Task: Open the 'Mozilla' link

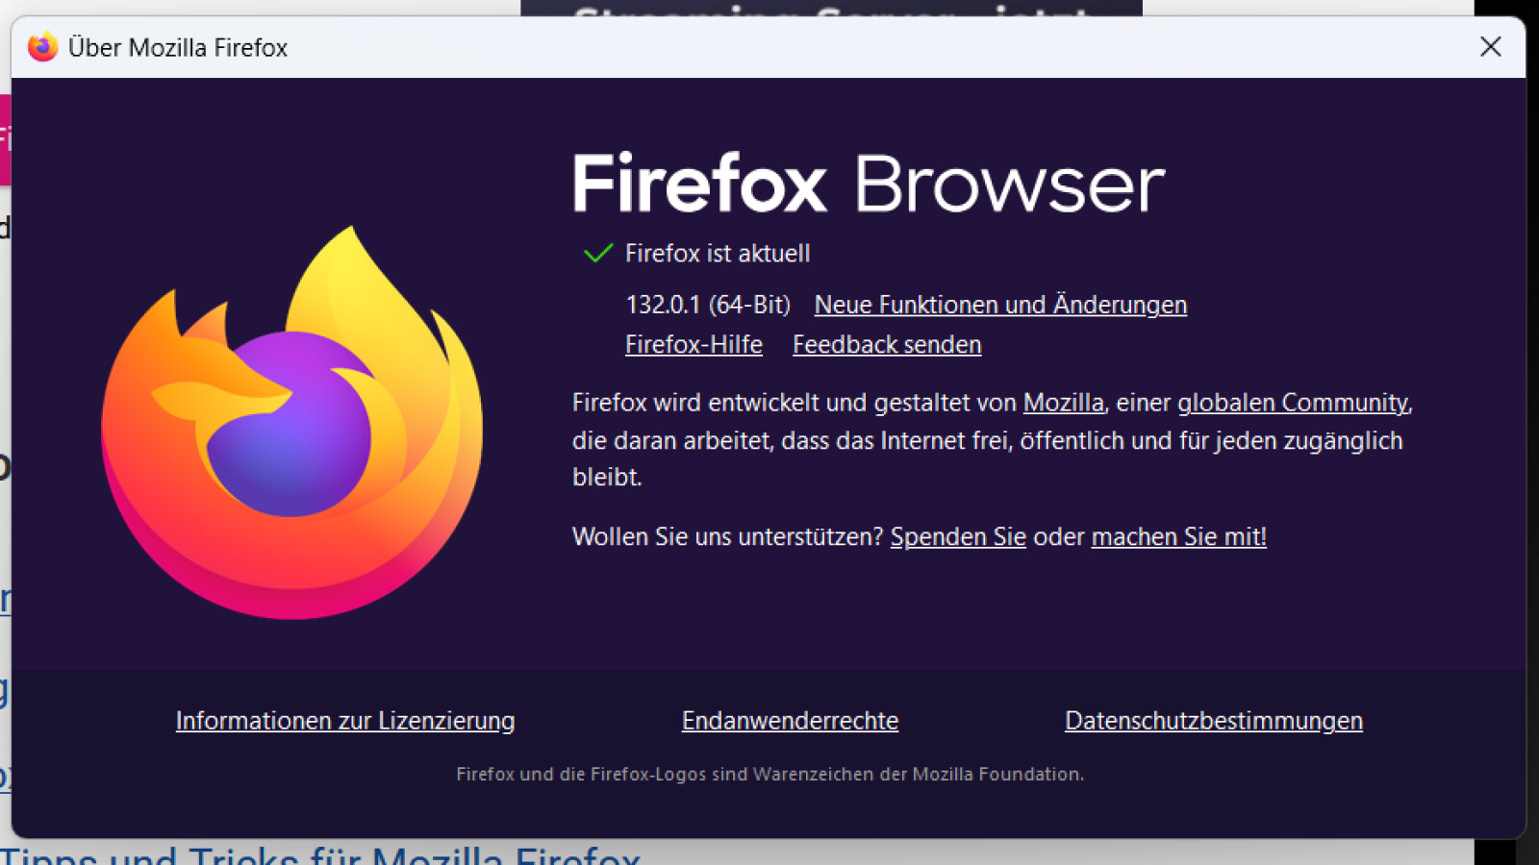Action: [x=1063, y=403]
